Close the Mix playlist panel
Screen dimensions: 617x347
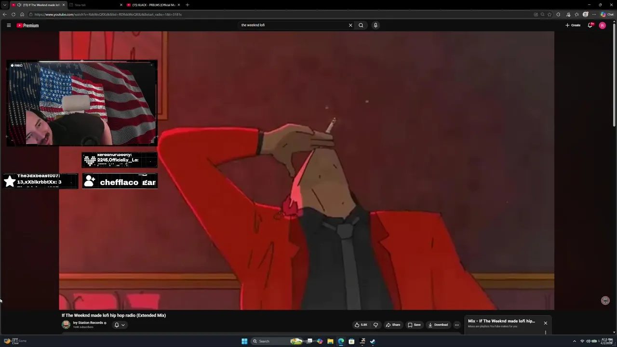click(546, 323)
